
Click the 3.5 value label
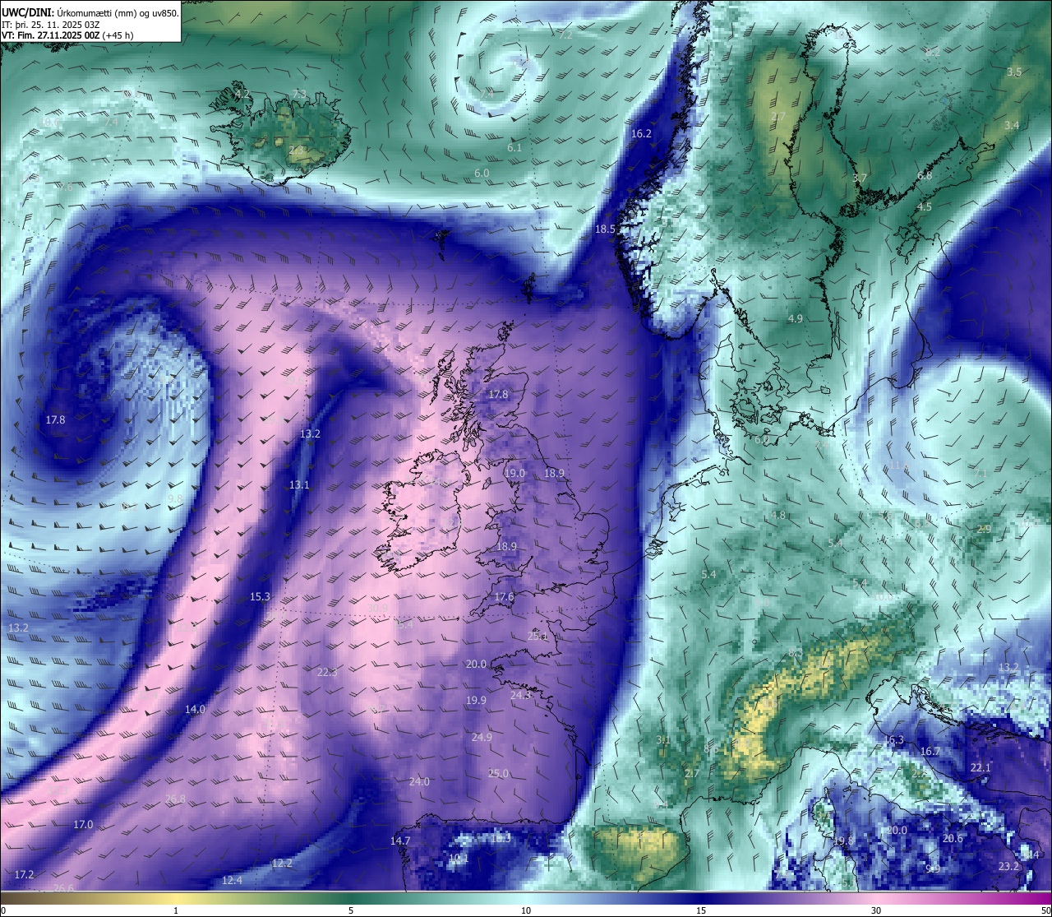pyautogui.click(x=1014, y=72)
